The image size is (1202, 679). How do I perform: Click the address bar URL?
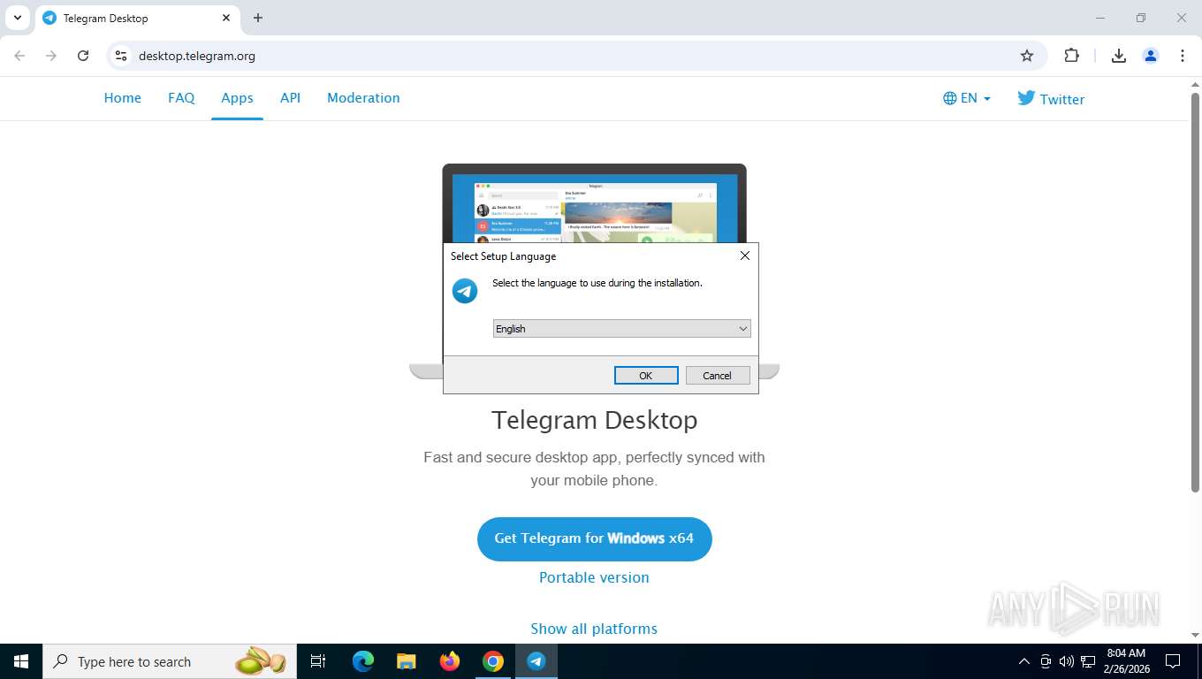click(197, 56)
